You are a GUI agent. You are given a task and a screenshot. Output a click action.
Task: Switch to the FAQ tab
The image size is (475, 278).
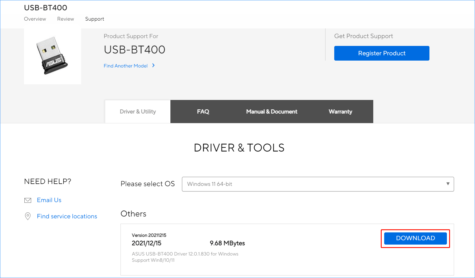click(203, 112)
